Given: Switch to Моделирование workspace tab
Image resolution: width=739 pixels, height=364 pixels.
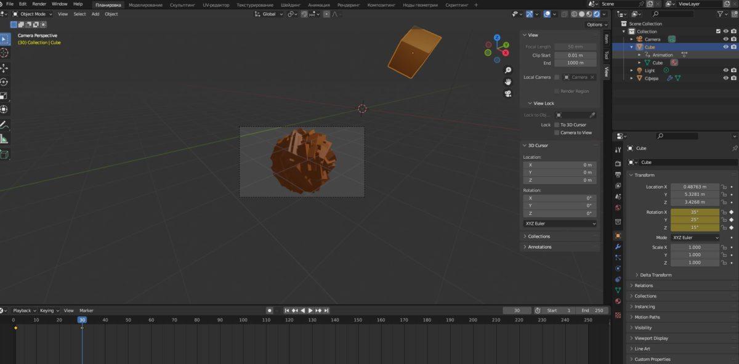Looking at the screenshot, I should click(145, 5).
